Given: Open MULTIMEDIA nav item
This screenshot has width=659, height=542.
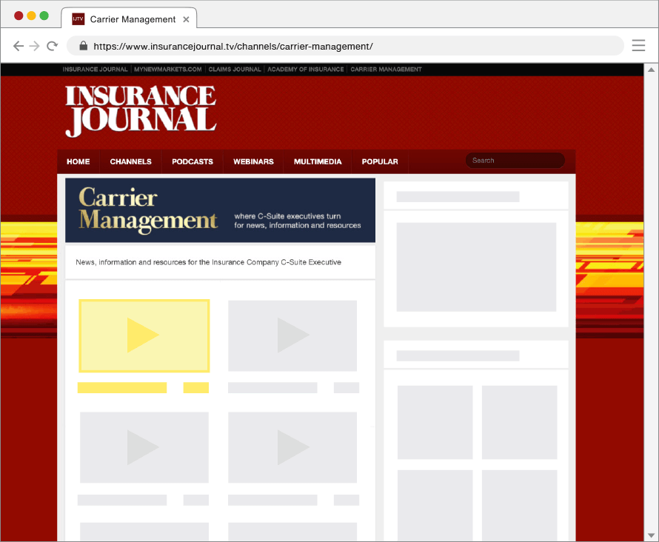Looking at the screenshot, I should 318,161.
